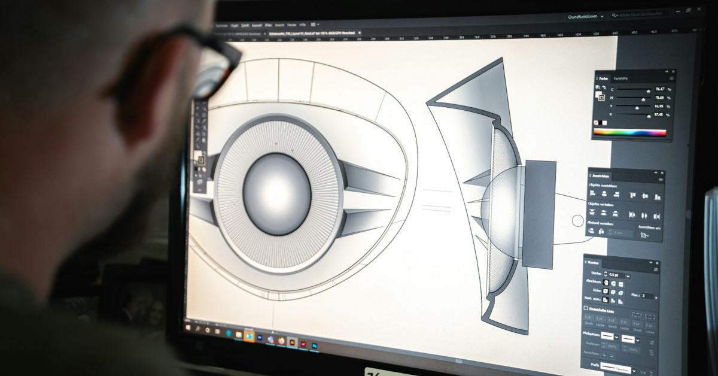Select the round join icon next to Ecke
The image size is (718, 376).
click(613, 291)
